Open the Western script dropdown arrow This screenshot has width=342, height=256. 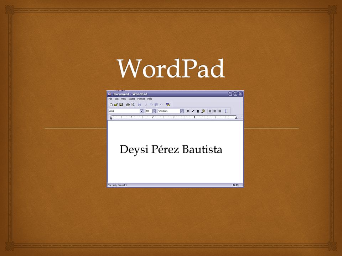(182, 111)
